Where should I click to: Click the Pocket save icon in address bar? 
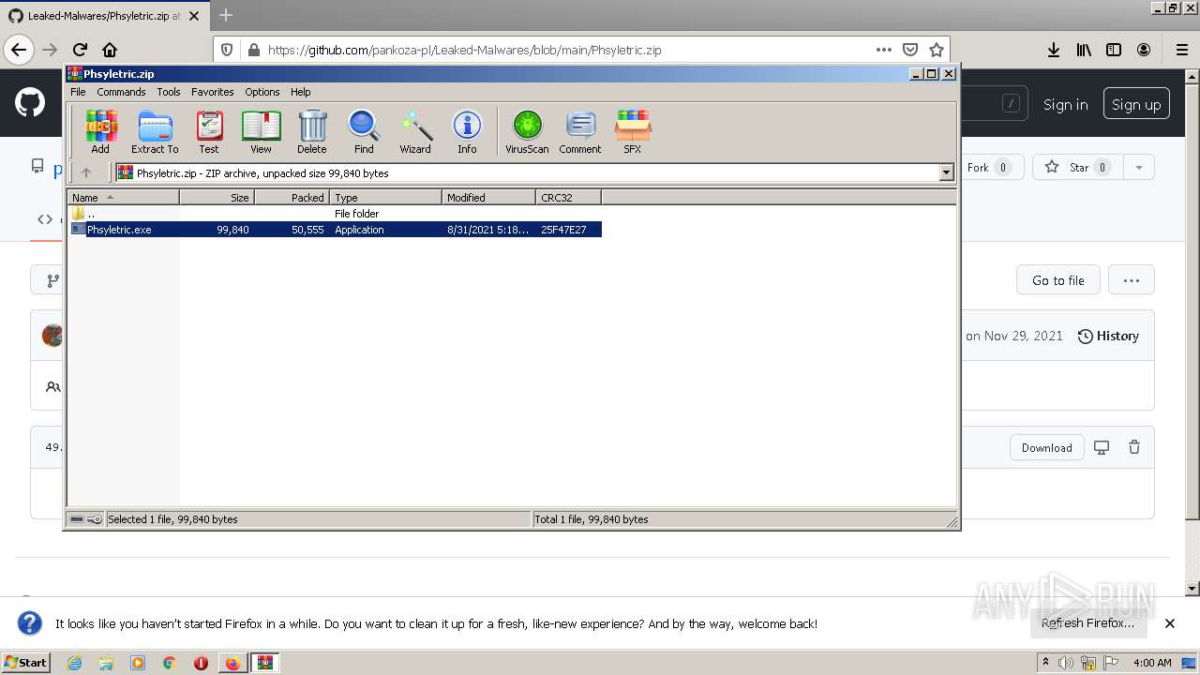pos(910,50)
